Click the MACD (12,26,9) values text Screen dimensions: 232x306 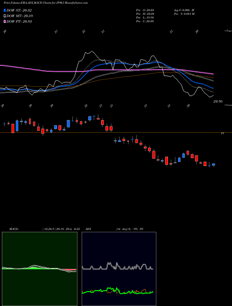[61, 229]
